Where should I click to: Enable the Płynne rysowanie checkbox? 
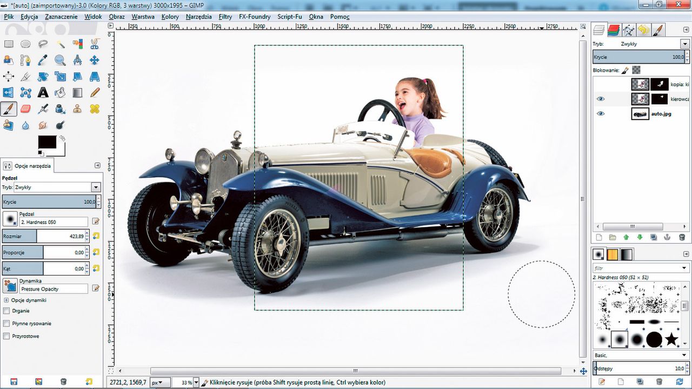(6, 324)
